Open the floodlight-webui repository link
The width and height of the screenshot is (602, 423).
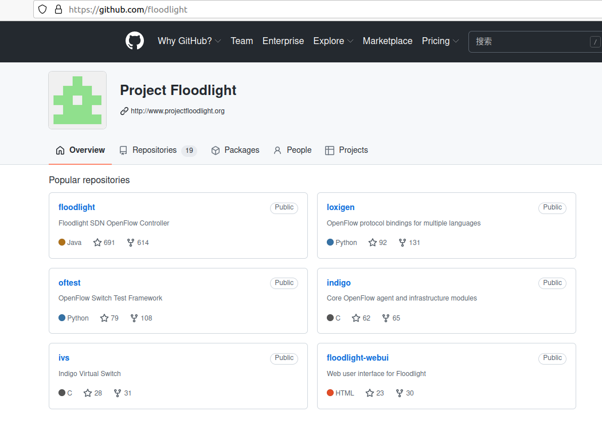[x=357, y=358]
